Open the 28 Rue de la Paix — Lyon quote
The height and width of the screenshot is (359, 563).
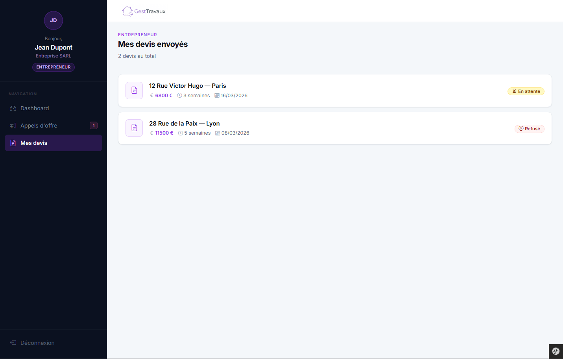coord(184,124)
